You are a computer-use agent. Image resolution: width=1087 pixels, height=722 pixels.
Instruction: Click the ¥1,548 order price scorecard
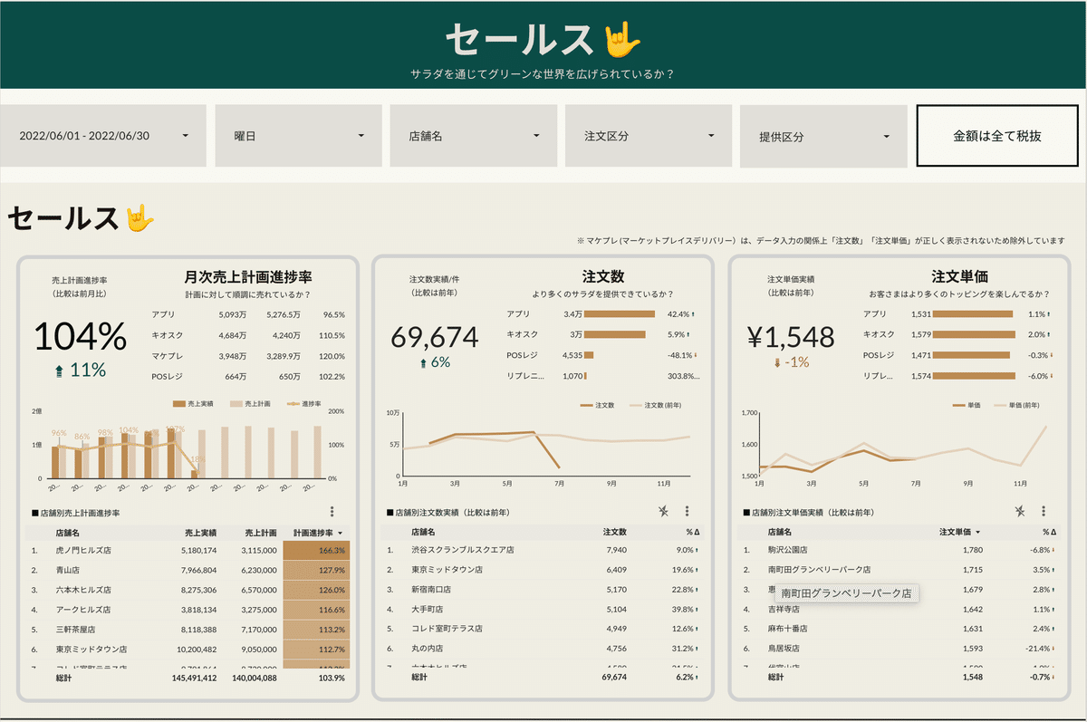coord(790,337)
